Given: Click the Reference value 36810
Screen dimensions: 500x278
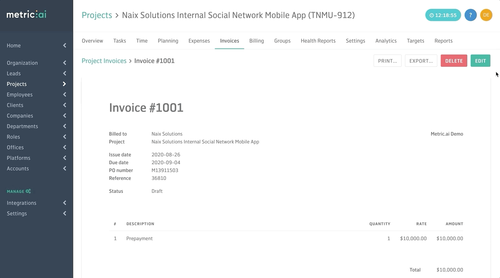Looking at the screenshot, I should tap(159, 178).
